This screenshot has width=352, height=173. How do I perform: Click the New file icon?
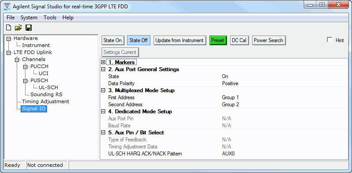(8, 28)
